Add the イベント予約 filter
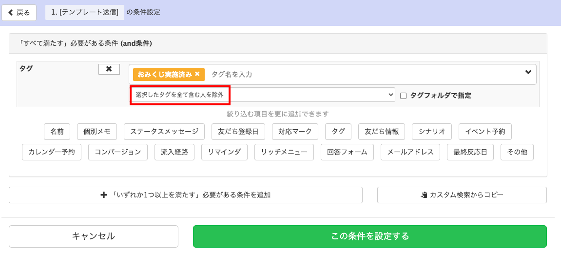Viewport: 561px width, 254px height. (x=485, y=132)
